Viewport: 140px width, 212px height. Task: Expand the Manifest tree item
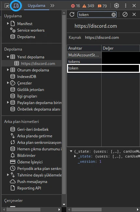8,23
